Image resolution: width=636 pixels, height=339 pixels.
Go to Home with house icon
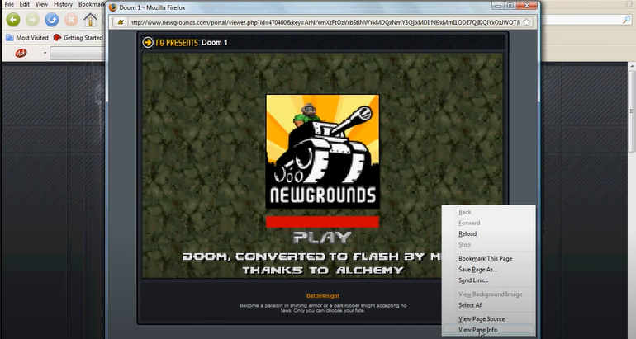click(90, 20)
